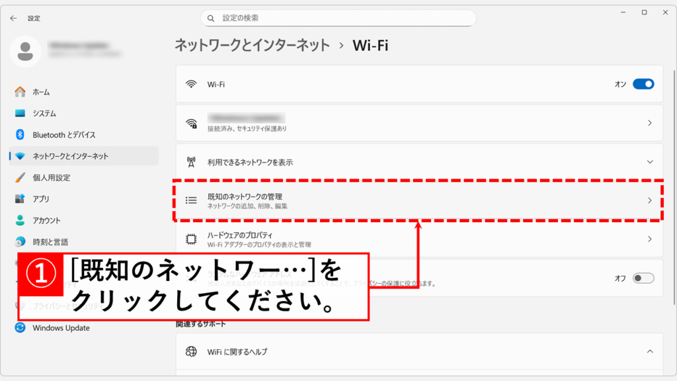Viewport: 677px width, 381px height.
Task: Open connected network properties chevron
Action: [650, 123]
